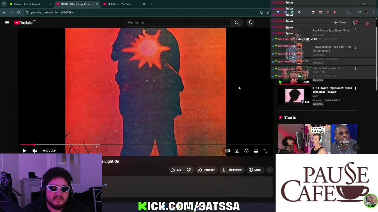Open options for Synth Pop Waves video
The width and height of the screenshot is (378, 212).
356,88
